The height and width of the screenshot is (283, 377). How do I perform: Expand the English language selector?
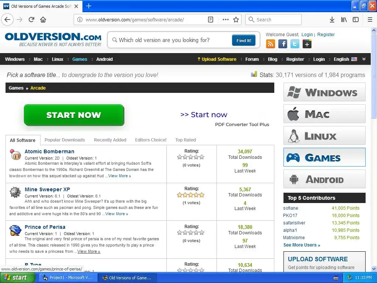coord(345,59)
